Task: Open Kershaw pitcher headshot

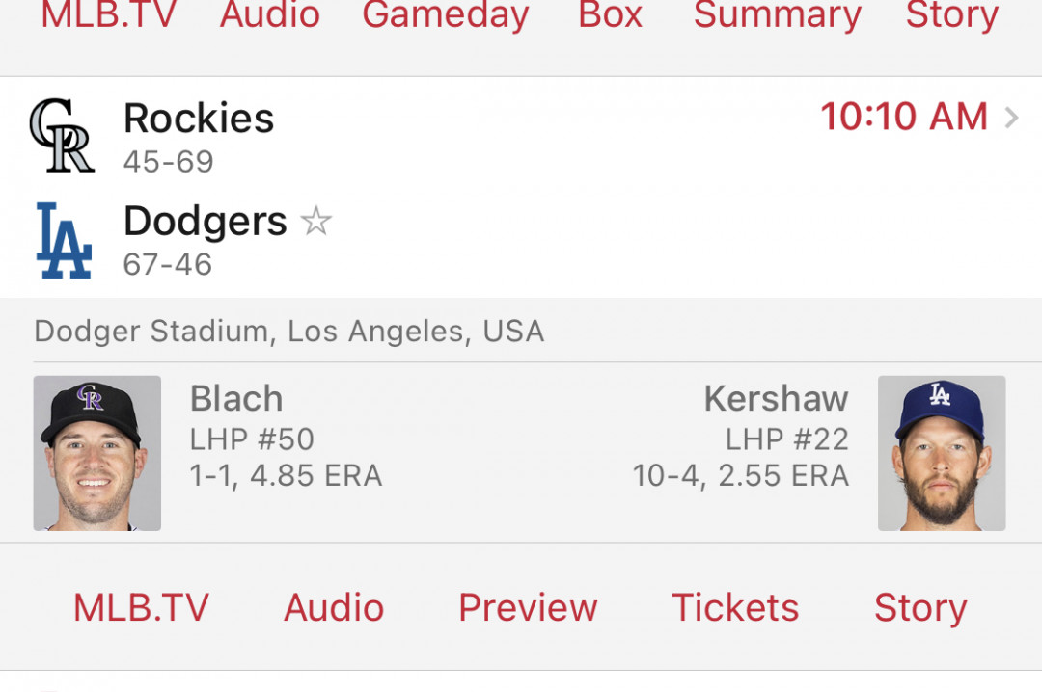Action: [942, 453]
